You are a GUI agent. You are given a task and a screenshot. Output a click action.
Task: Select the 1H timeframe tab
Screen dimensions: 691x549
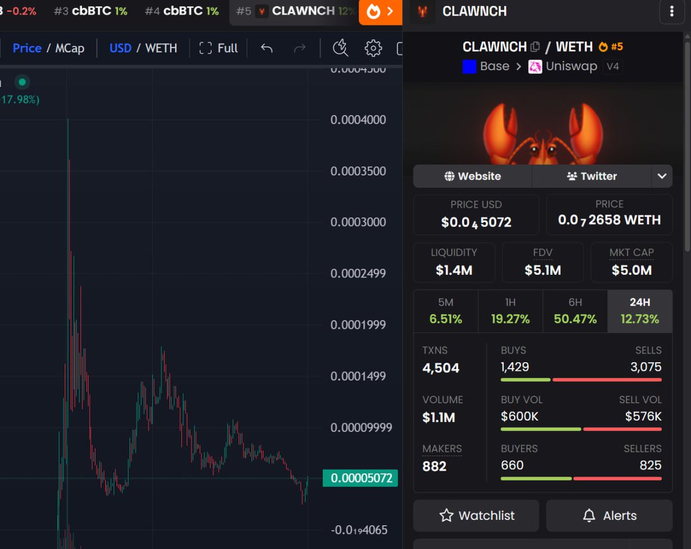[510, 312]
